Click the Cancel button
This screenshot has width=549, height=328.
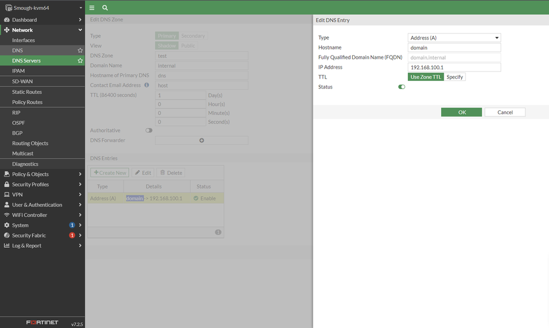coord(505,112)
